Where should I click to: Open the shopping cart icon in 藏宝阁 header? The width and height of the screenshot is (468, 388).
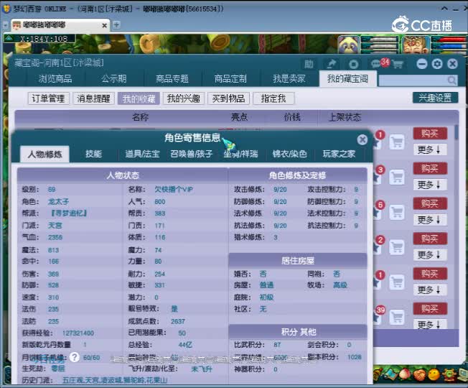coord(397,64)
